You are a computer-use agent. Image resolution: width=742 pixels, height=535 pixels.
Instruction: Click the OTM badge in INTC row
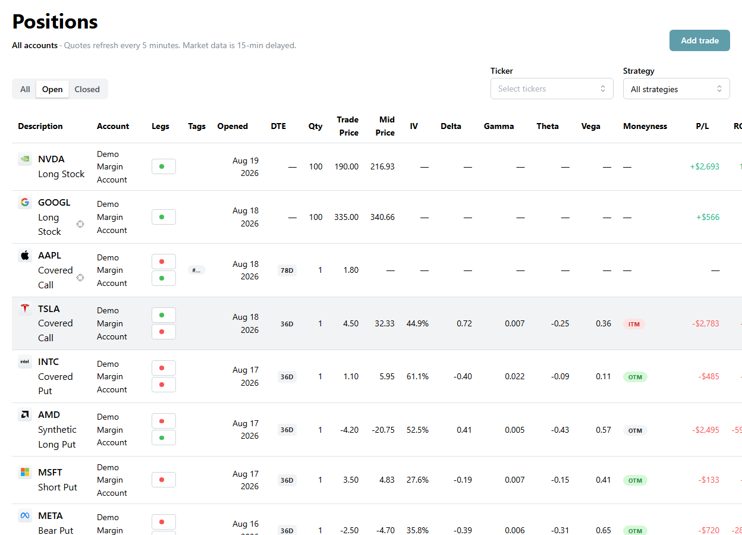tap(635, 377)
